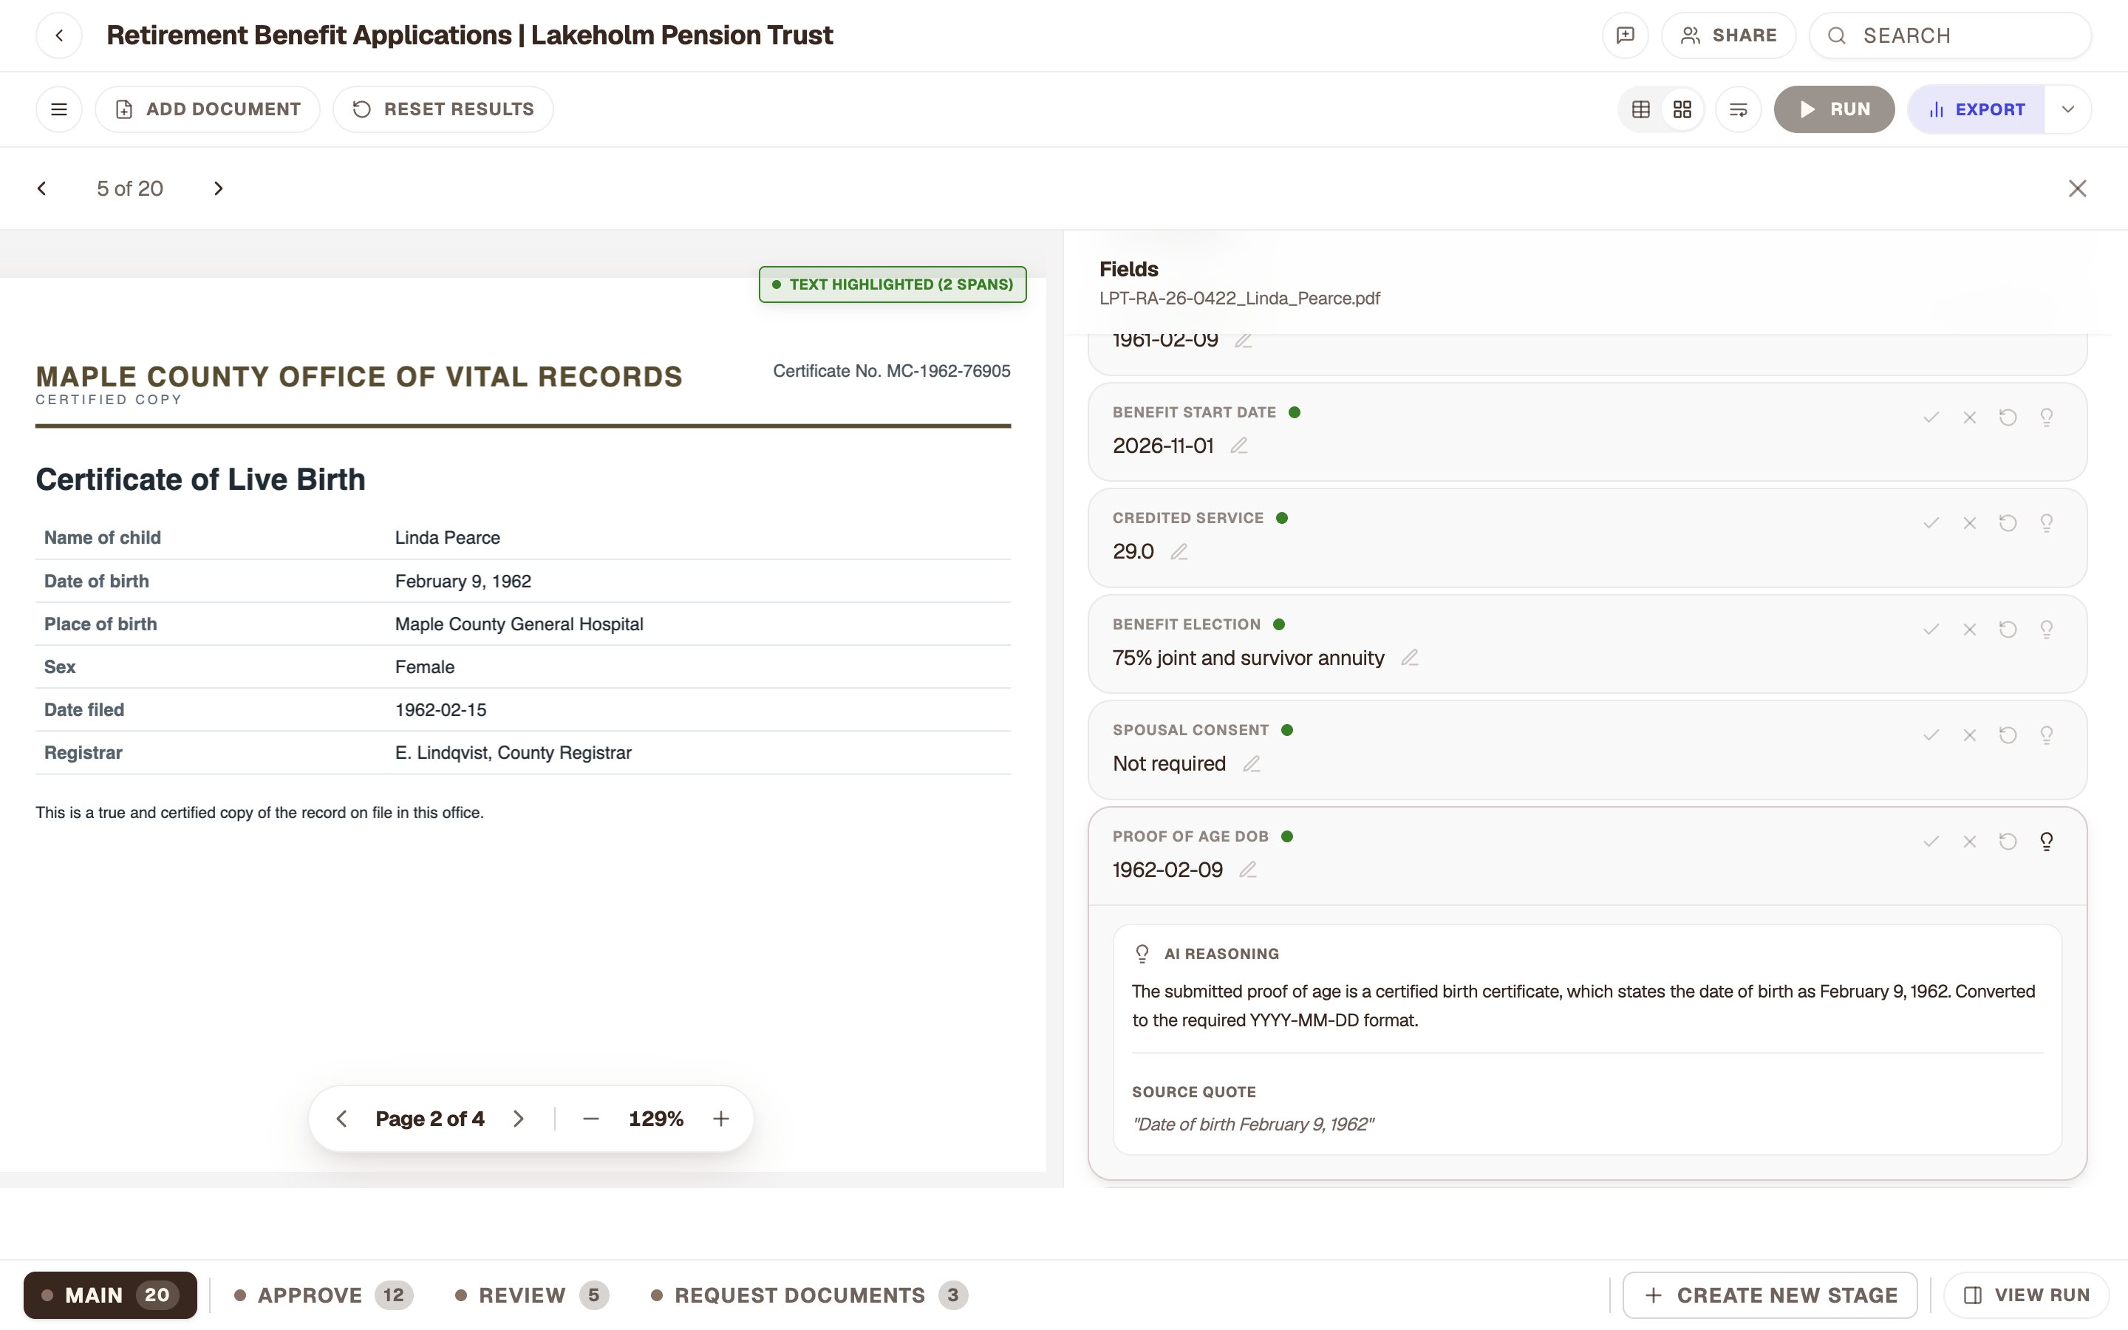Edit the 75% joint and survivor annuity value

1410,658
